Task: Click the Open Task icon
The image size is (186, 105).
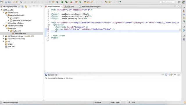Action: pos(88,2)
